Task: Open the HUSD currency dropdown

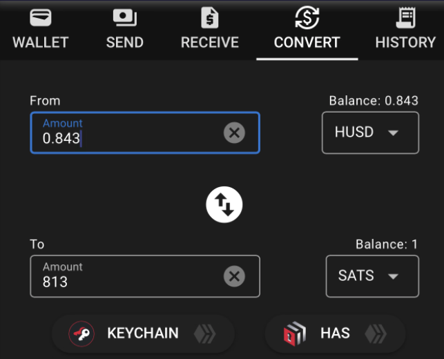Action: point(370,133)
